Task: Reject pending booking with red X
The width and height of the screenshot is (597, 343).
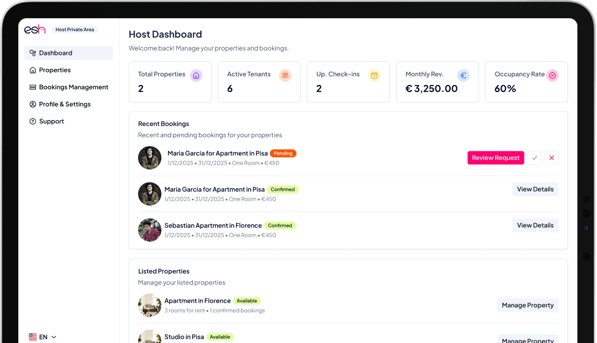Action: pyautogui.click(x=552, y=158)
